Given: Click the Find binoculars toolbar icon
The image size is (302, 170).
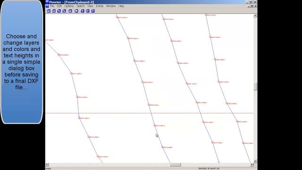Looking at the screenshot, I should pos(76,11).
